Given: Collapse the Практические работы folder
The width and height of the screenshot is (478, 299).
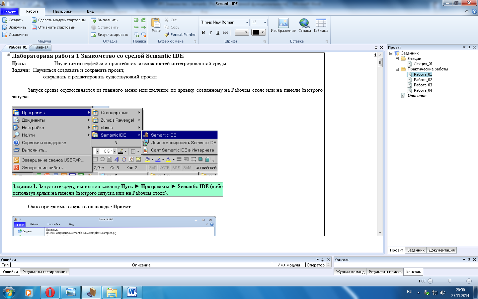Looking at the screenshot, I should tap(397, 69).
